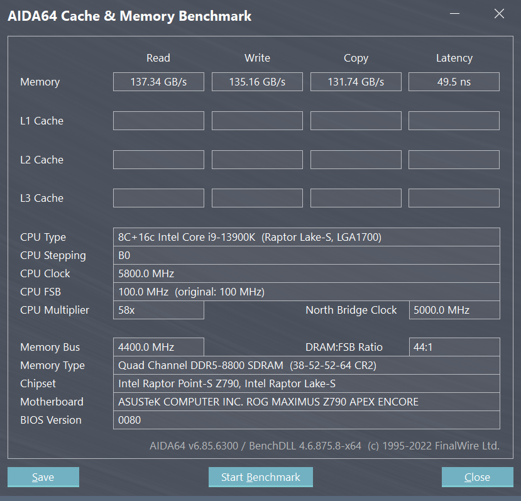
Task: Click the empty L3 Cache Latency field
Action: click(x=454, y=198)
